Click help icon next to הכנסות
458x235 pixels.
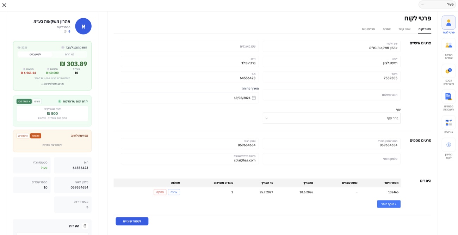(48, 69)
